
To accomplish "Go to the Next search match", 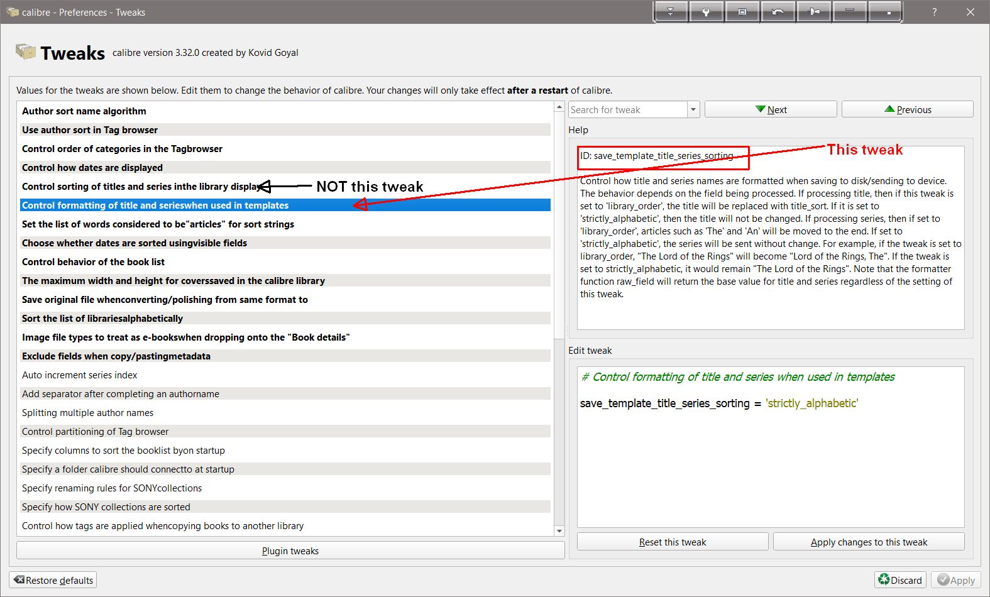I will coord(771,109).
